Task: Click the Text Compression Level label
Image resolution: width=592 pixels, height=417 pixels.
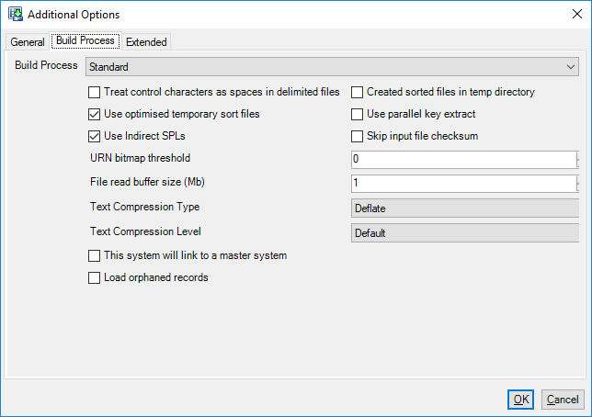Action: tap(145, 231)
